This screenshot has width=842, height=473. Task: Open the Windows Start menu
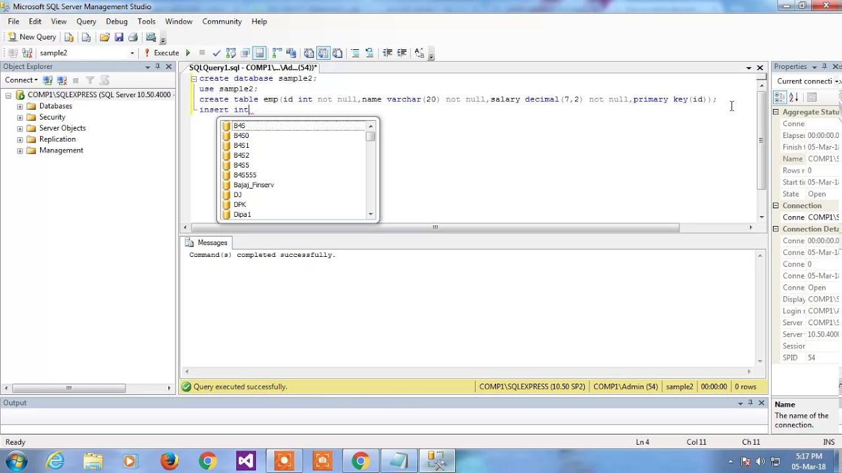point(16,461)
